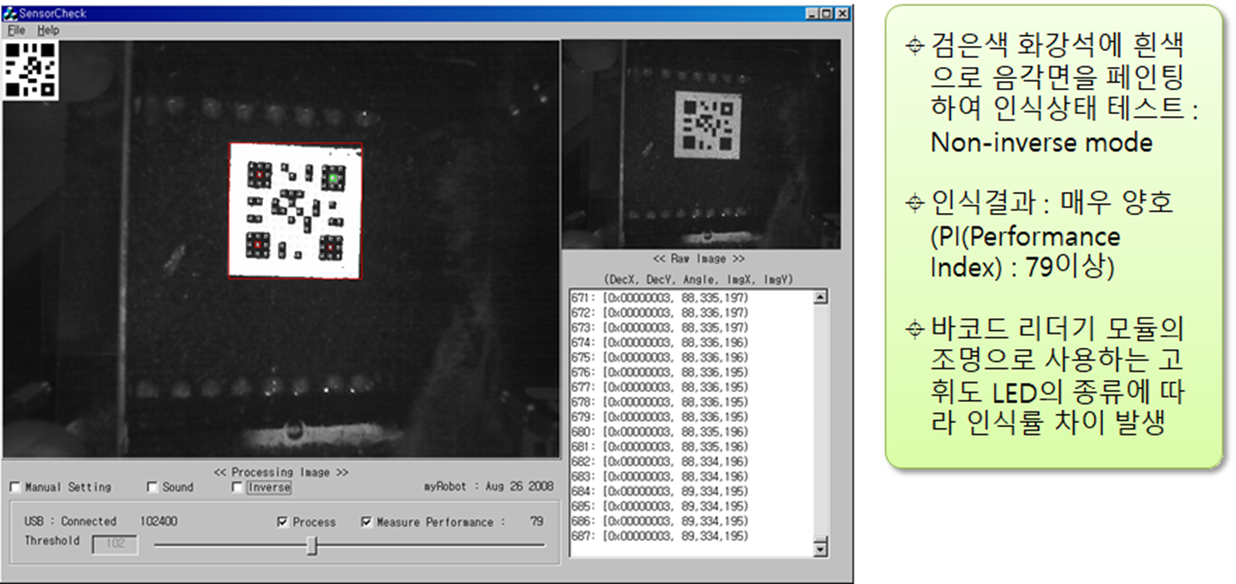Click the log list scroll up arrow
Screen dimensions: 1236x584
tap(820, 296)
